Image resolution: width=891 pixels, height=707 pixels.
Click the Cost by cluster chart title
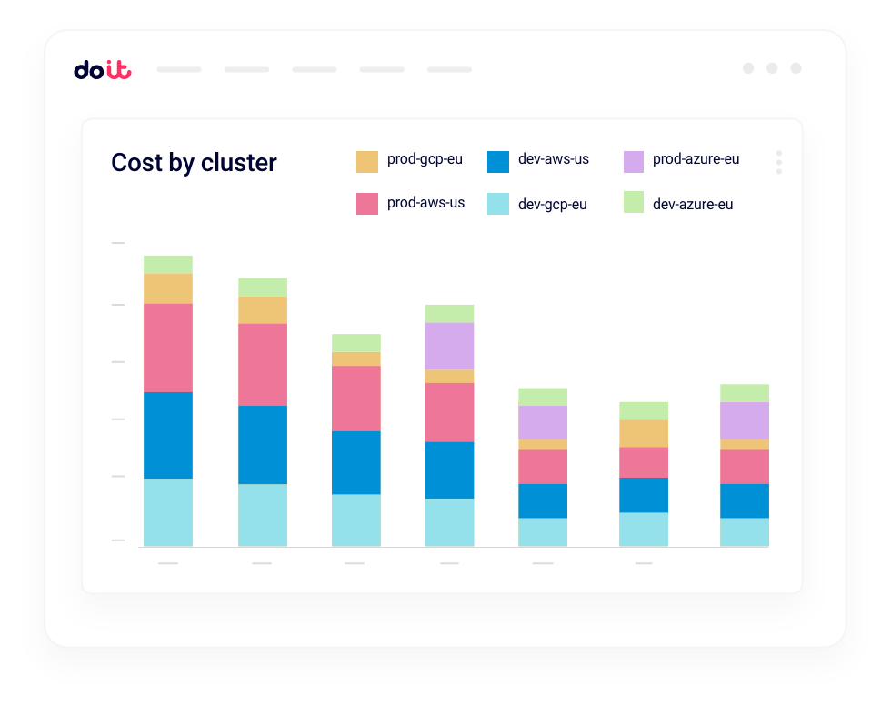(x=194, y=163)
